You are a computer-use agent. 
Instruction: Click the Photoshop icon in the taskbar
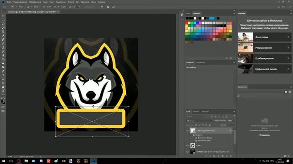tap(93, 161)
